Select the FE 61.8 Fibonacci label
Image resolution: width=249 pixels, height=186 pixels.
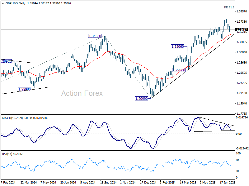tap(229, 7)
